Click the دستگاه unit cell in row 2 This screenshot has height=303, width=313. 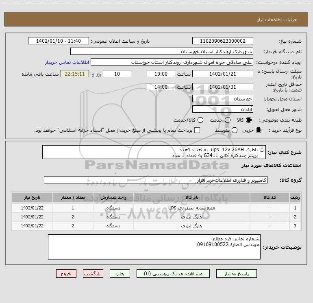click(x=113, y=217)
